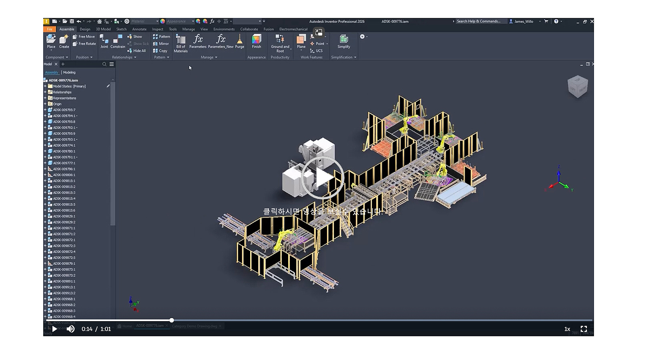Open the File menu
This screenshot has width=646, height=353.
(50, 29)
